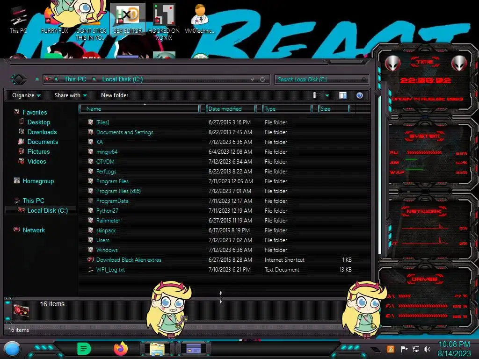Screen dimensions: 479x359
Task: Open the address bar history dropdown
Action: (252, 79)
